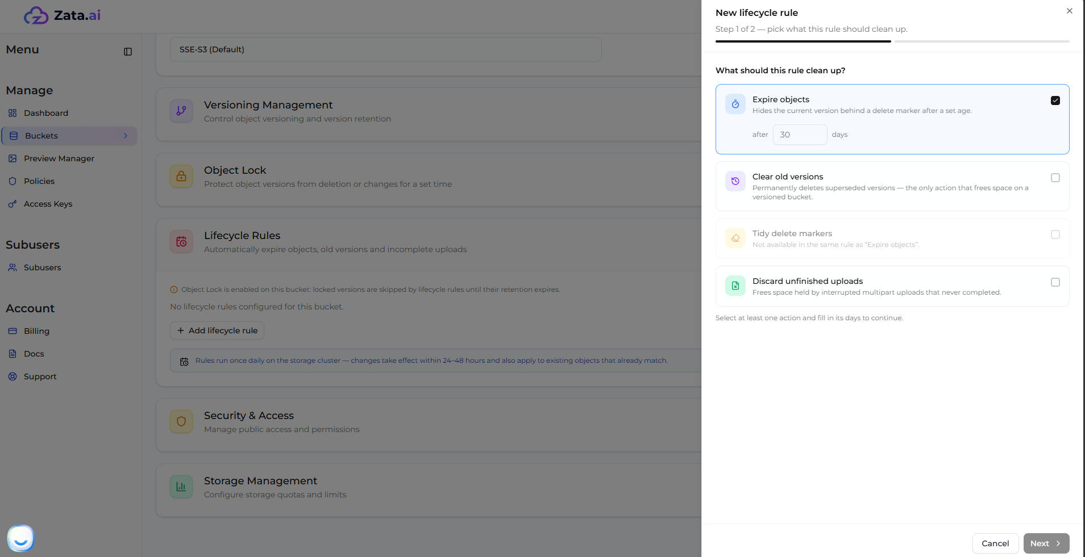Click the Dashboard grid icon
The width and height of the screenshot is (1085, 557).
13,113
